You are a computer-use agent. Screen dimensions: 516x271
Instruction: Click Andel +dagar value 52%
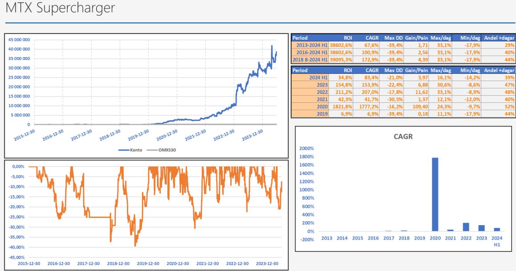[509, 106]
